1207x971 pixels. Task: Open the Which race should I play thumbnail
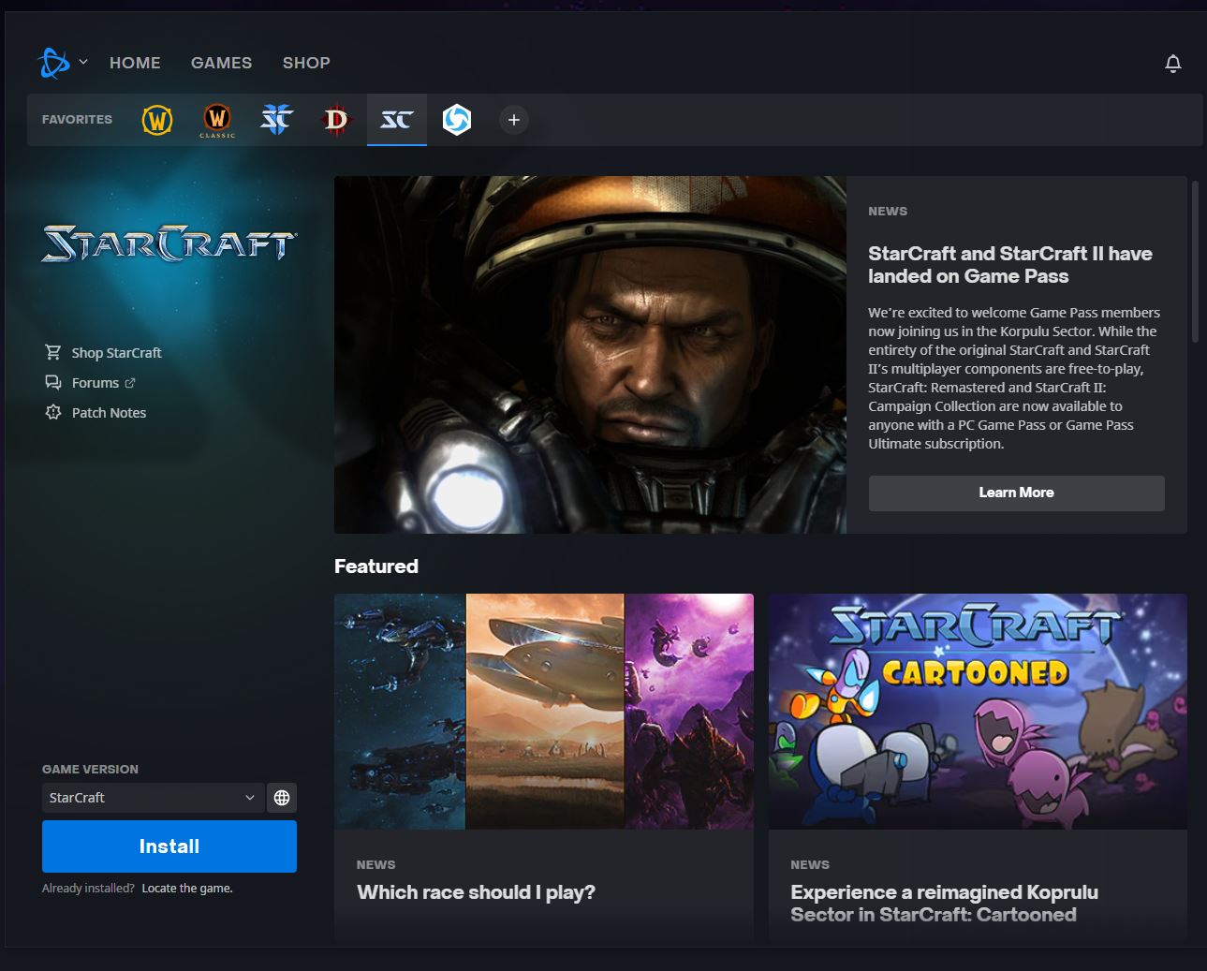tap(544, 712)
